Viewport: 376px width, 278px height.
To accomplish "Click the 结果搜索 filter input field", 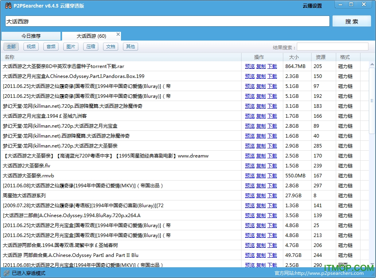I will [332, 47].
